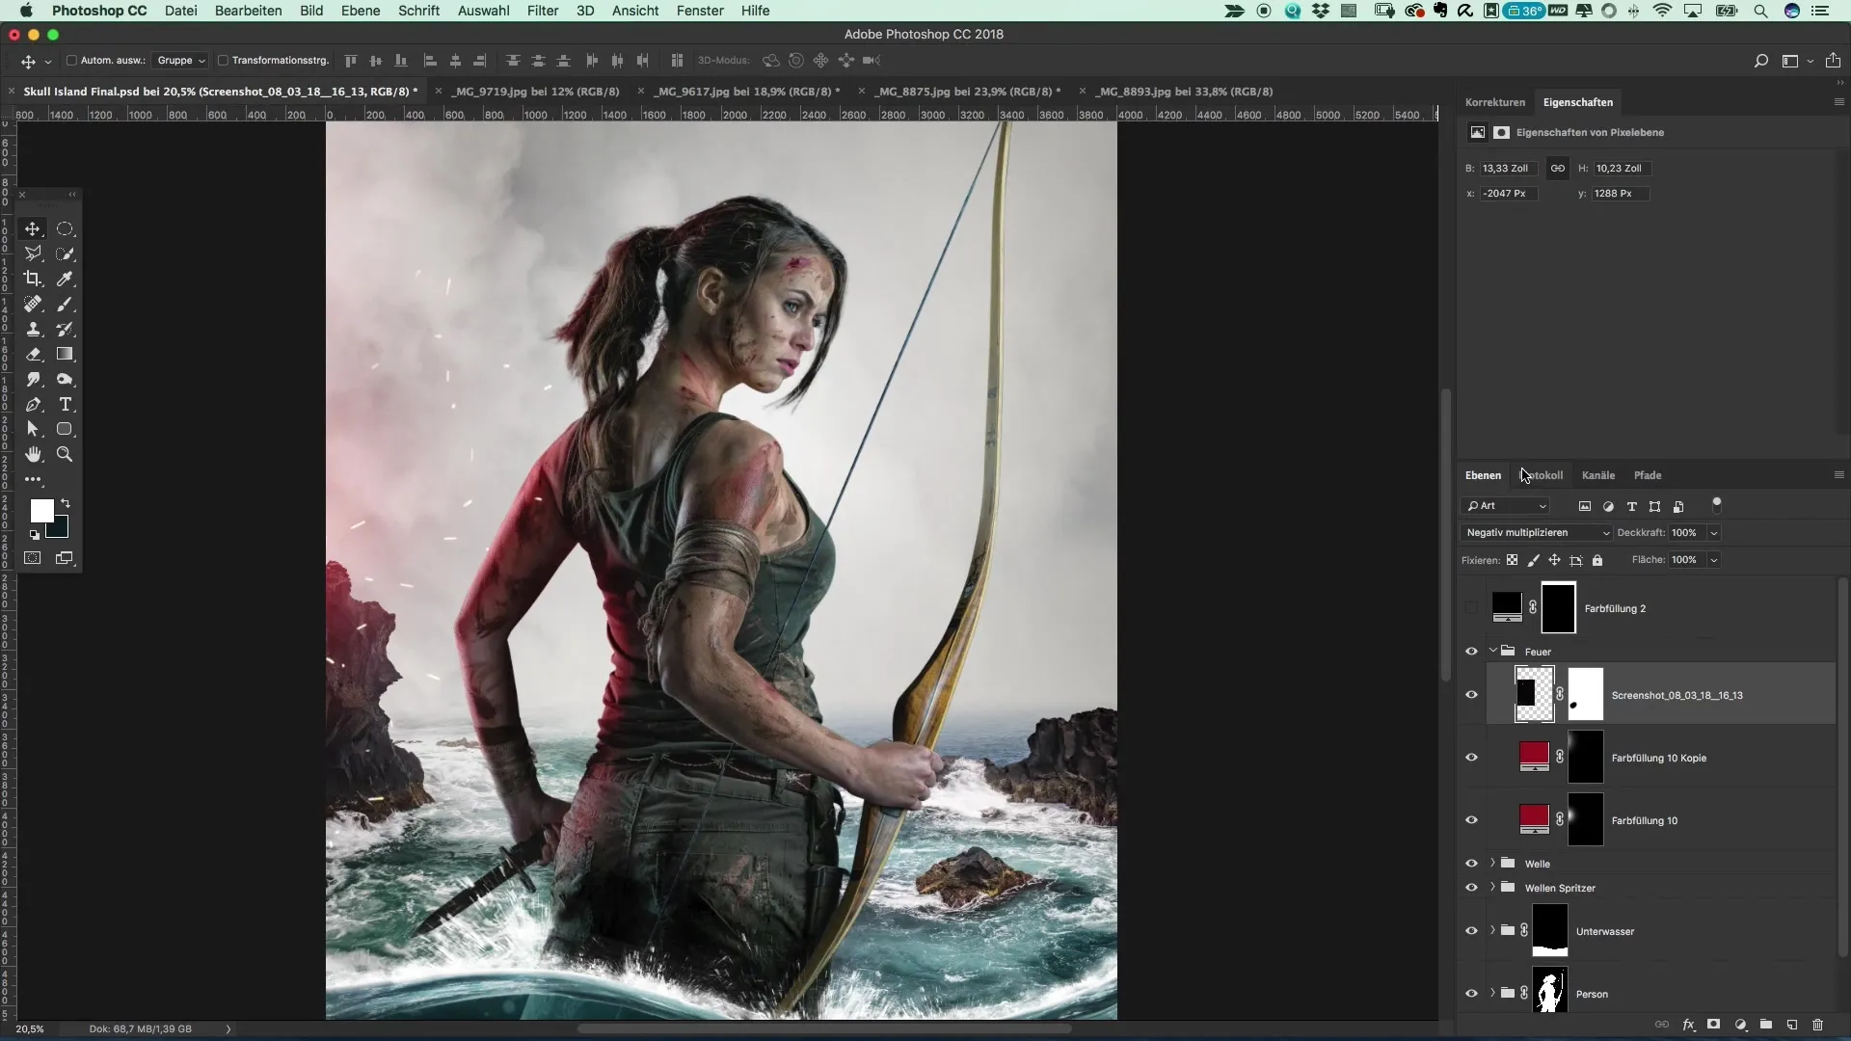Enable Transformationsstrg. checkbox
Viewport: 1851px width, 1041px height.
223,60
